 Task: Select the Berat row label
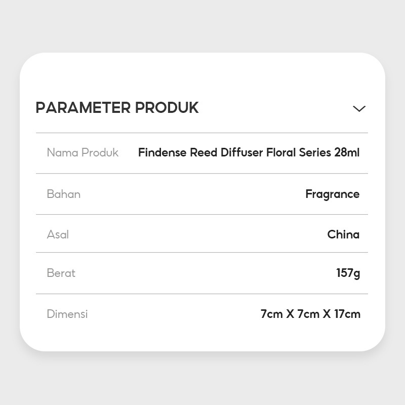point(61,273)
